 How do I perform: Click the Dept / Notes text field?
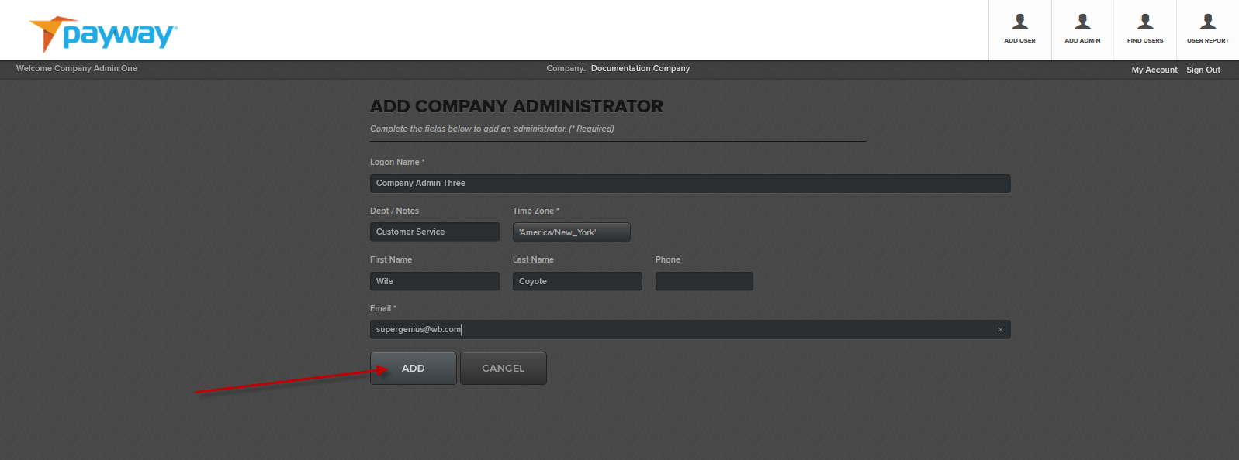[434, 232]
